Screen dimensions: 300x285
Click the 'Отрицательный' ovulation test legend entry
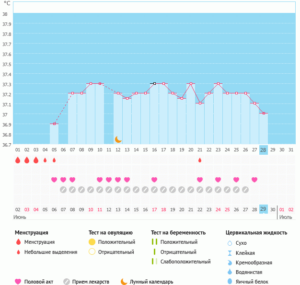pos(116,251)
